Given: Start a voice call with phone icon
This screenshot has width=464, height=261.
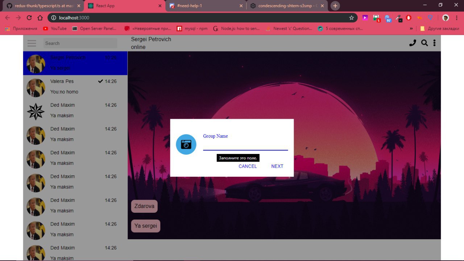Looking at the screenshot, I should coord(413,43).
